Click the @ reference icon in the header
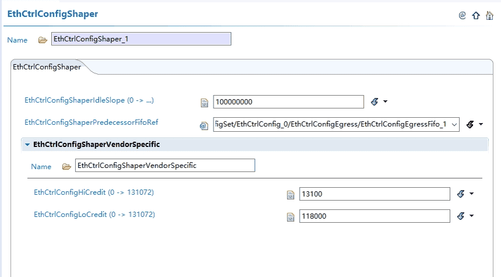The height and width of the screenshot is (277, 501). tap(462, 16)
